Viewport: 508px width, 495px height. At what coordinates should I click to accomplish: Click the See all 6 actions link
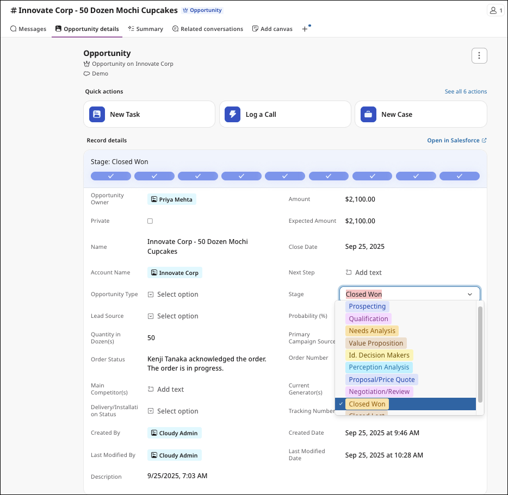[466, 91]
